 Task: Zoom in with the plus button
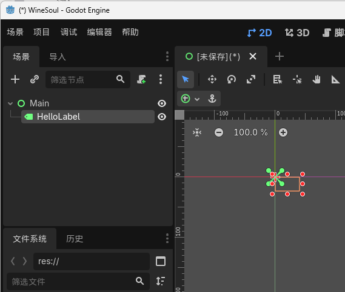(x=283, y=132)
